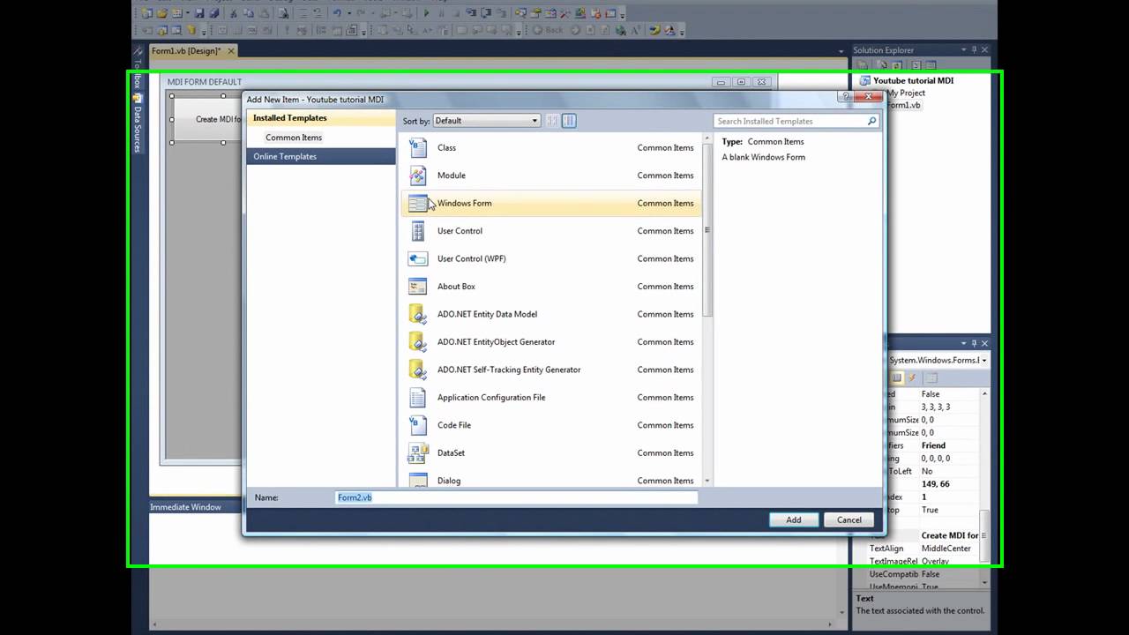The width and height of the screenshot is (1129, 635).
Task: Select ADO.NET Entity Data Model icon
Action: [418, 314]
